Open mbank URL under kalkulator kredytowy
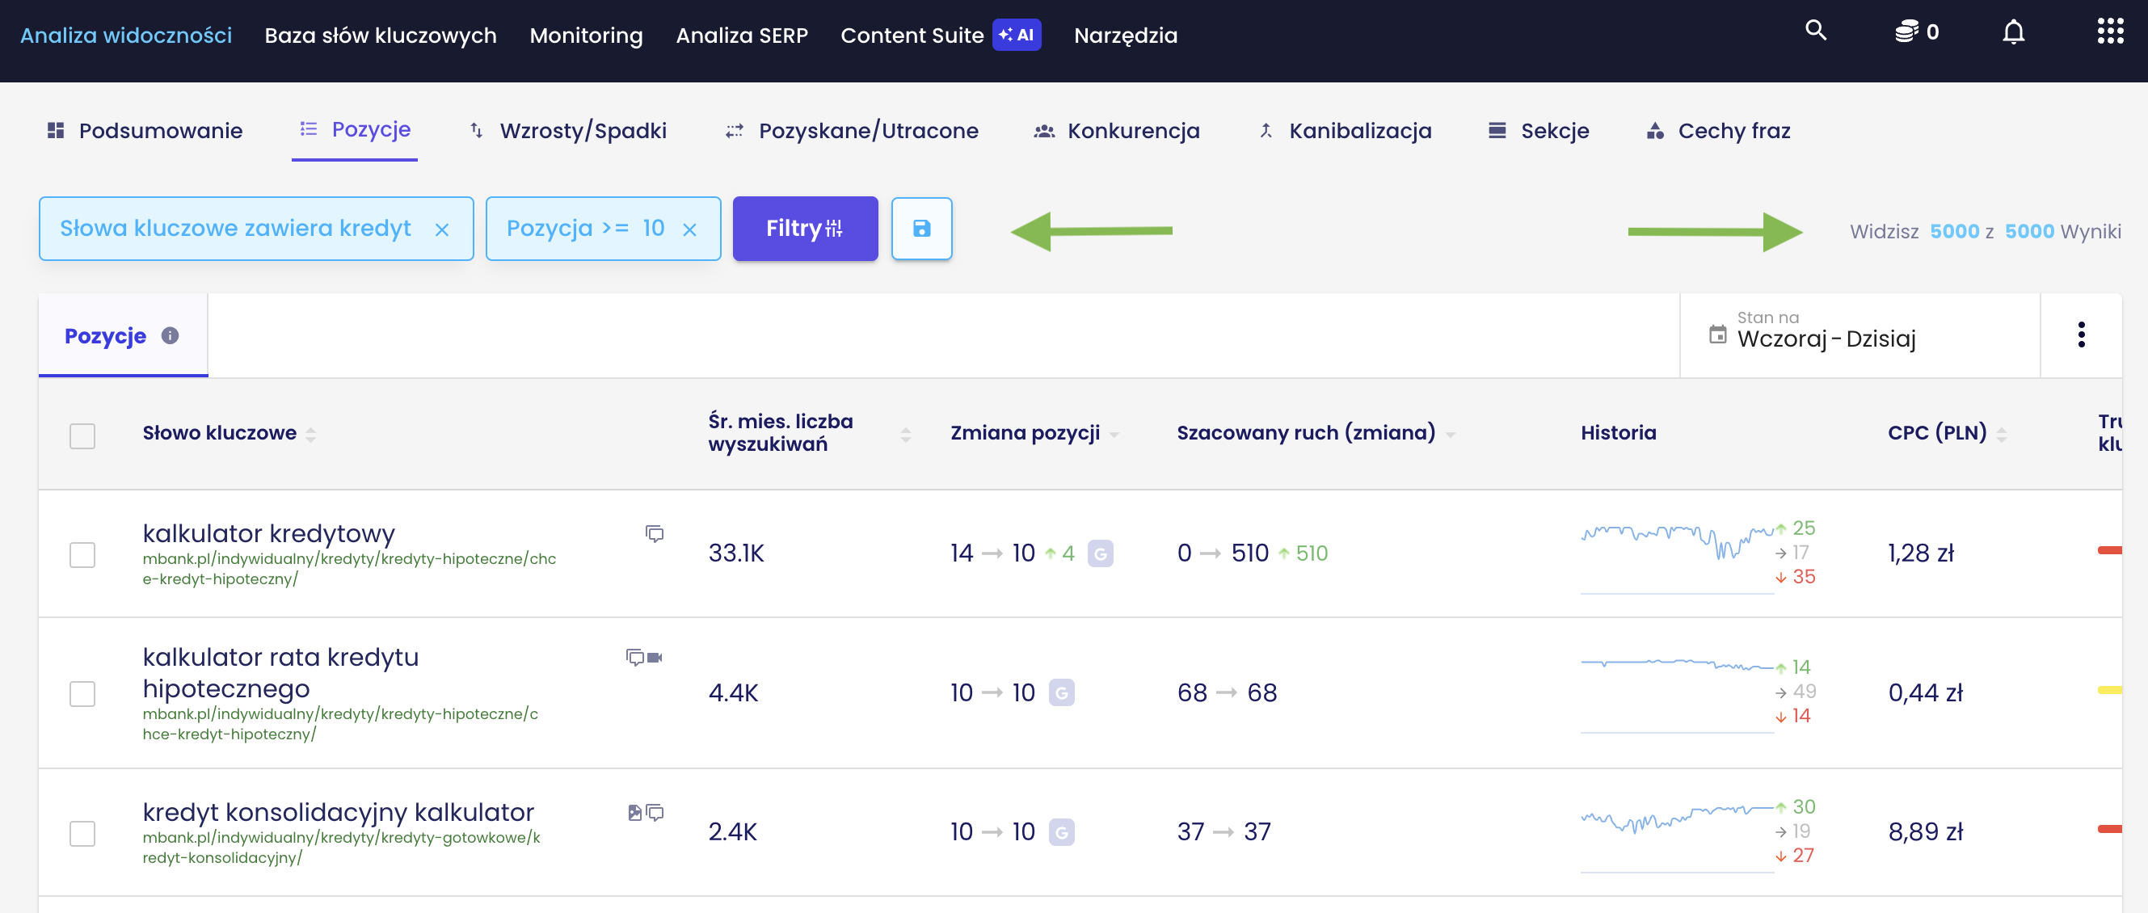Screen dimensions: 2148x913 pyautogui.click(x=348, y=569)
